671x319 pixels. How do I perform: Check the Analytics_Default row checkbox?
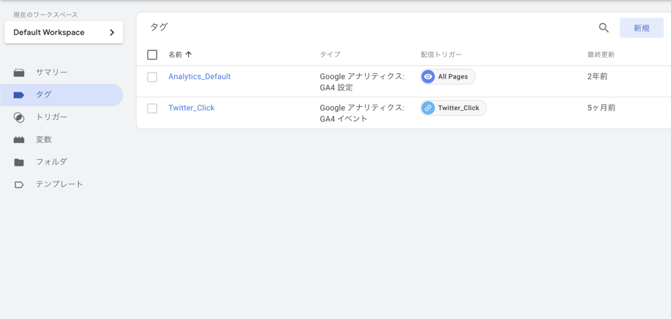click(152, 77)
